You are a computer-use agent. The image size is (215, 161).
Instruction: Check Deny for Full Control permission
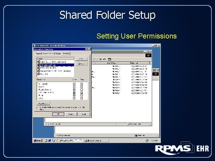82,84
